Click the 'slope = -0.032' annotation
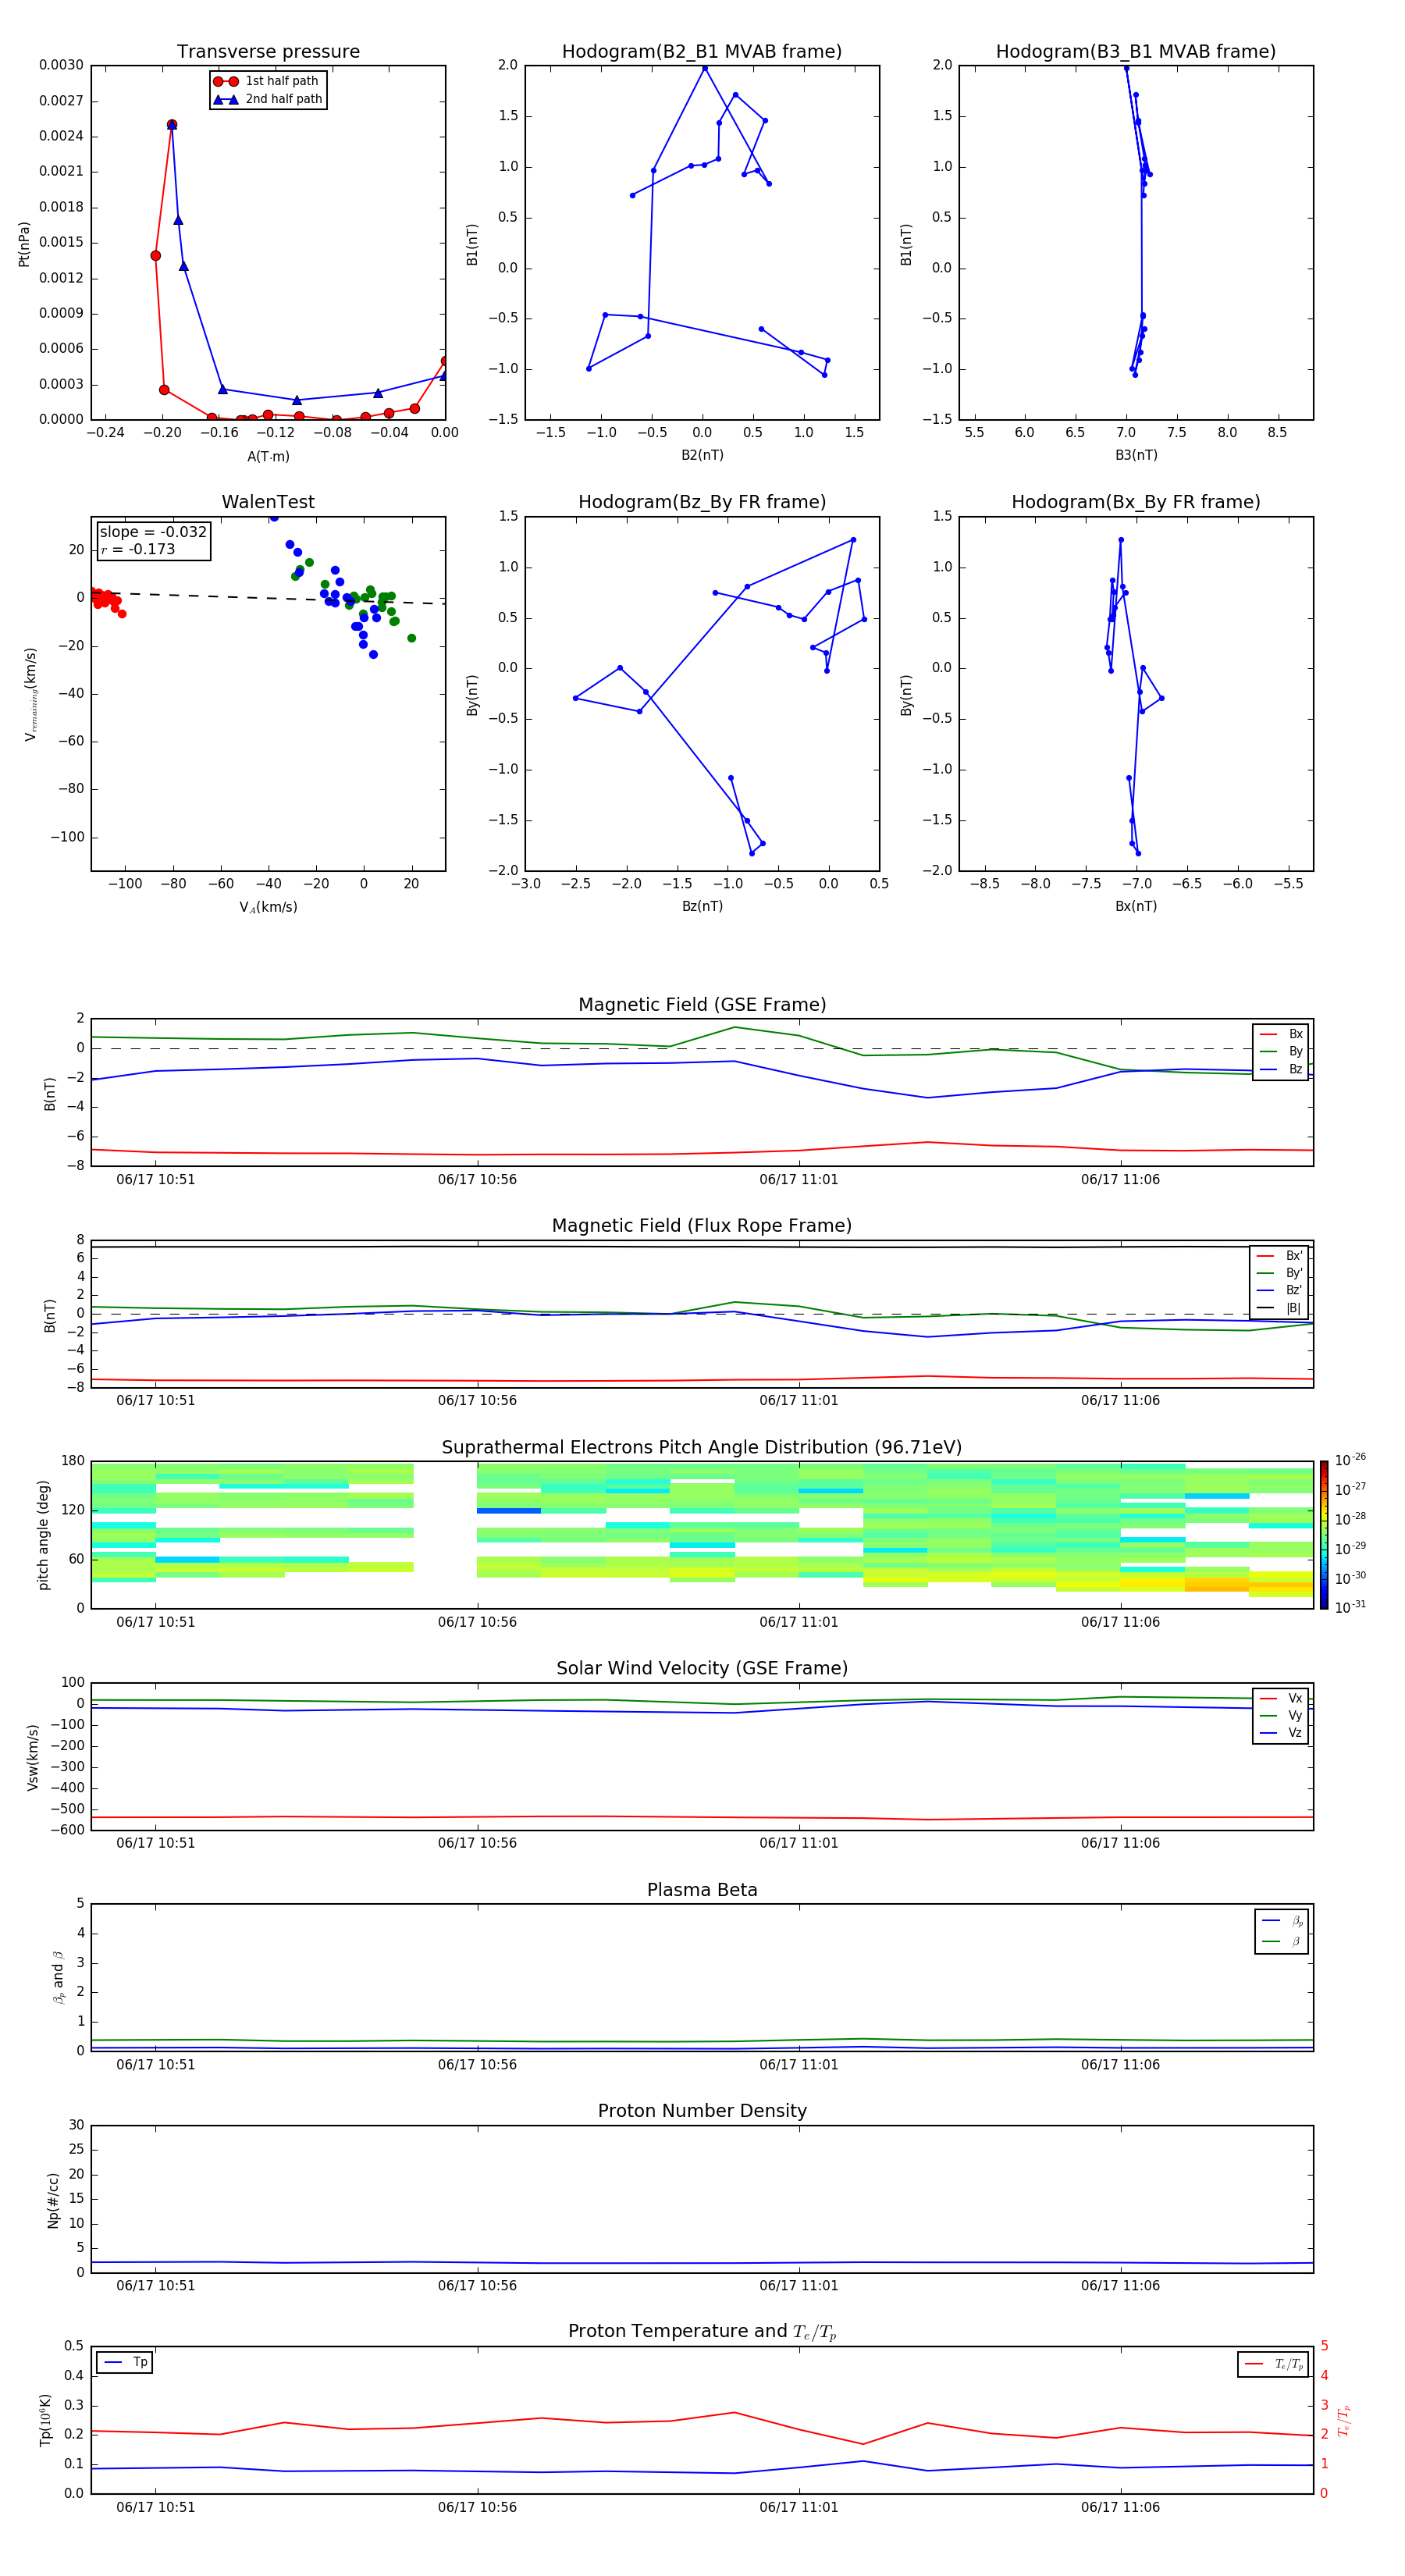Screen dimensions: 1405x2576 click(x=153, y=532)
